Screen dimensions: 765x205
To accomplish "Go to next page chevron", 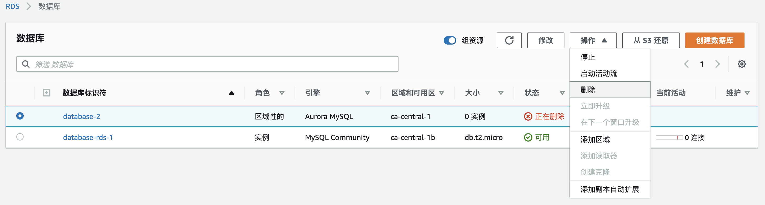I will 717,64.
